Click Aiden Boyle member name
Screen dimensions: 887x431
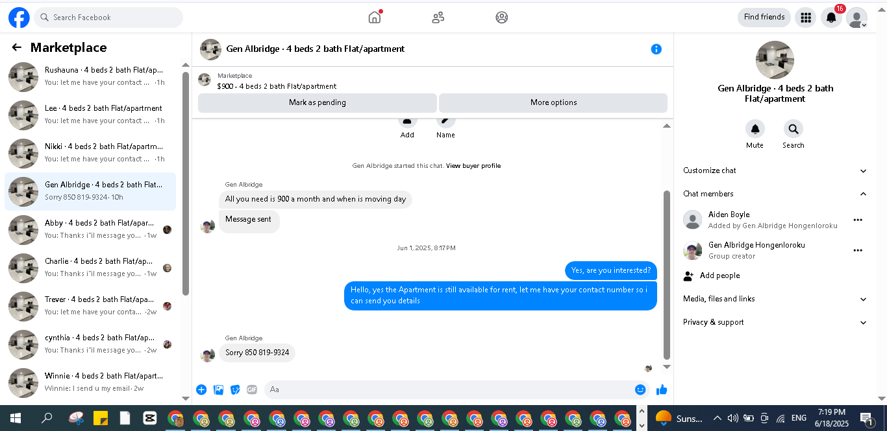click(x=729, y=215)
